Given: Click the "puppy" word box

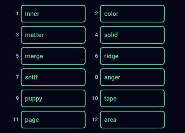Looking at the screenshot, I should coord(53,99).
